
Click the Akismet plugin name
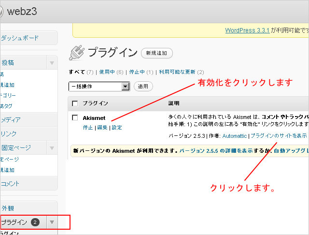[x=94, y=118]
